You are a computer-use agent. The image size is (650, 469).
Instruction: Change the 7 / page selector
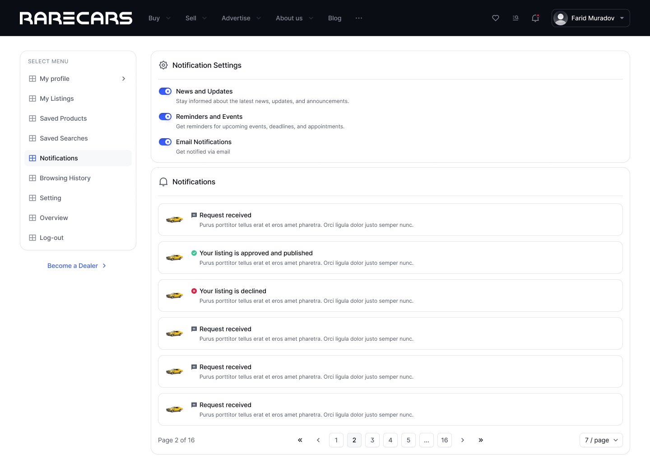(x=601, y=440)
